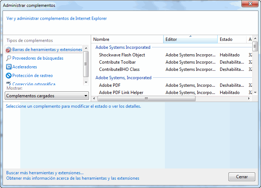
Task: Click the horizontal scrollbar thumb
Action: tap(146, 98)
